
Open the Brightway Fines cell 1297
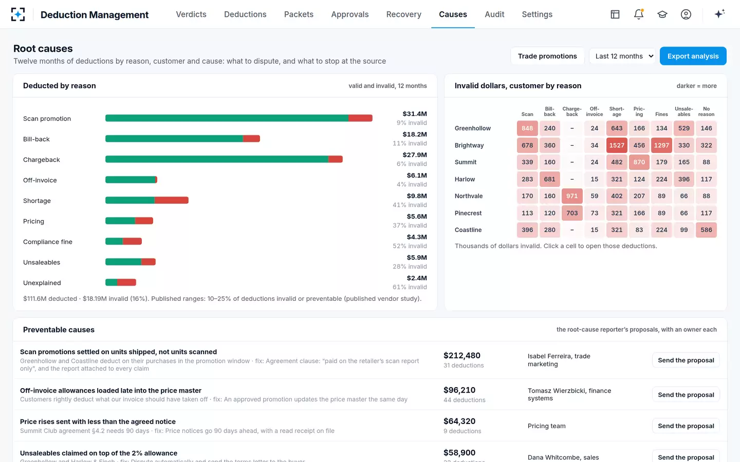[x=661, y=145]
